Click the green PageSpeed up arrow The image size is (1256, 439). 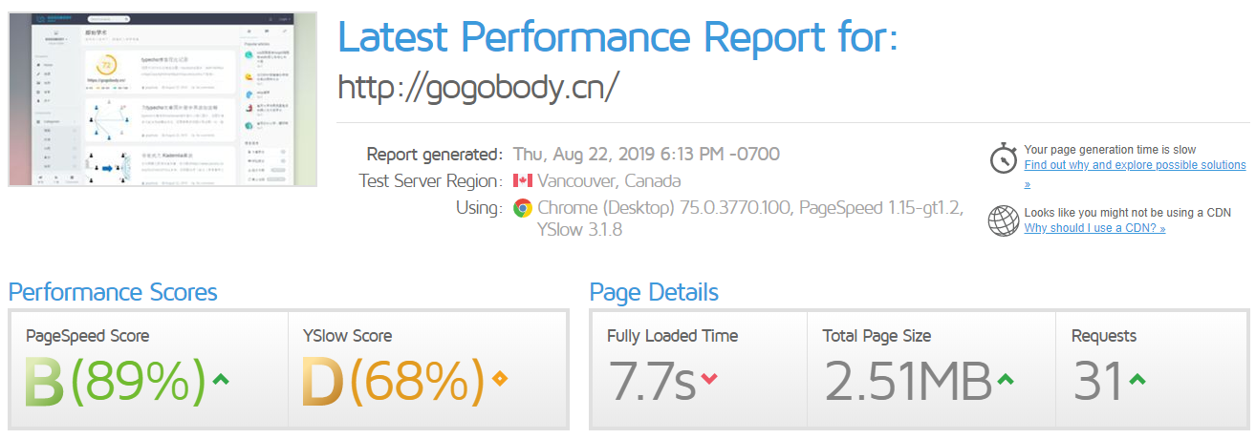coord(221,380)
